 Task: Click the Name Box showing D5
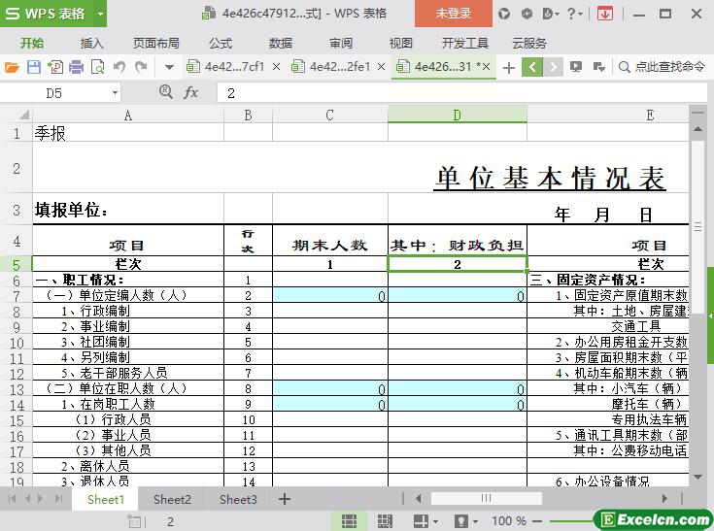tap(54, 93)
